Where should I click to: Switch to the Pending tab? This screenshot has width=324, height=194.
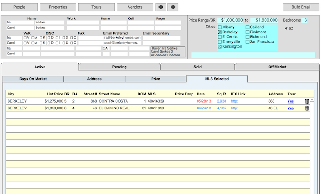coord(119,67)
